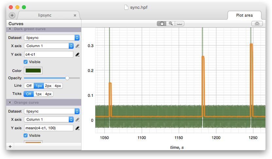Select the hand pan tool
Image resolution: width=272 pixels, height=159 pixels.
point(162,24)
